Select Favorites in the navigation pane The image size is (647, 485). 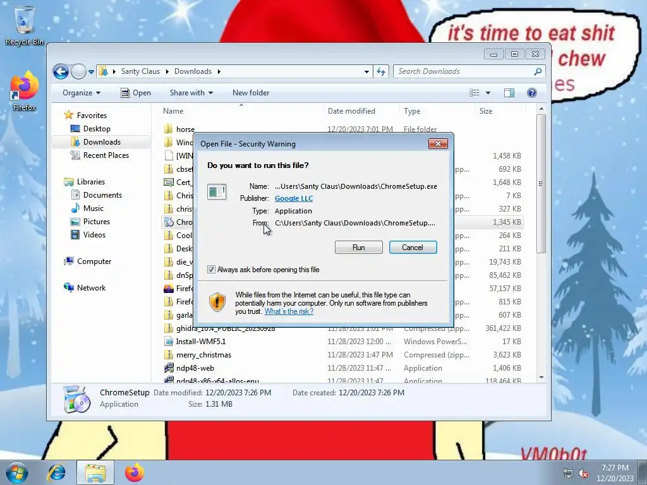click(x=92, y=116)
